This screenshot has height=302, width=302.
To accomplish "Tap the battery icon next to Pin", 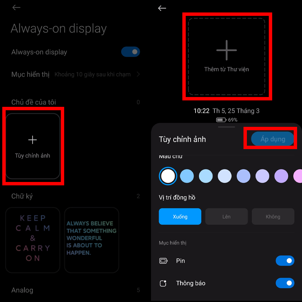I will (163, 261).
